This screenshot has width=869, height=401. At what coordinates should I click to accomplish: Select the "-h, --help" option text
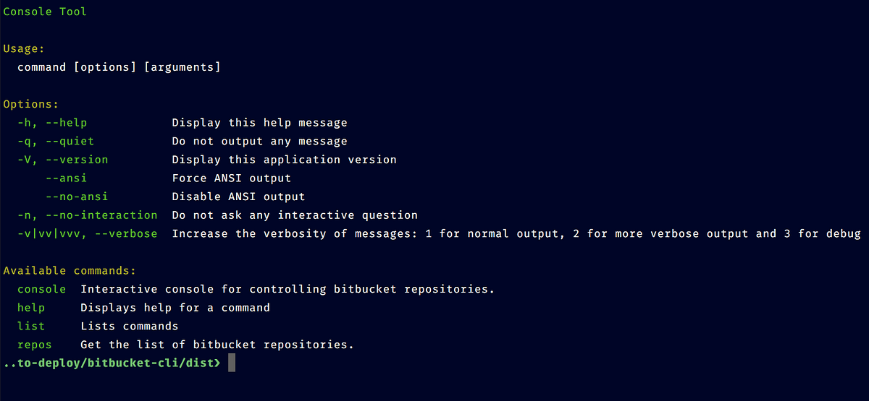(x=52, y=123)
